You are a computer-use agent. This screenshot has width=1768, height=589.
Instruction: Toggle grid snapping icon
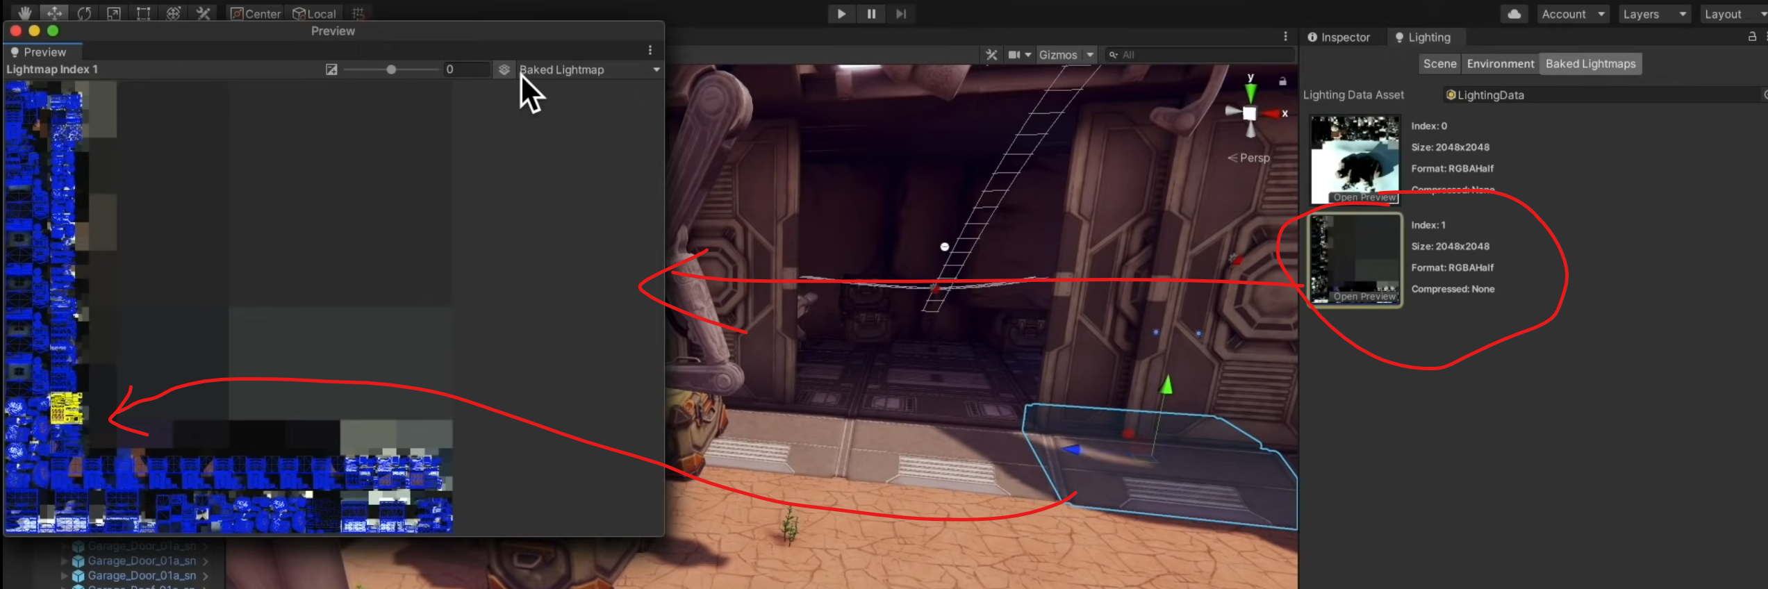pos(358,13)
